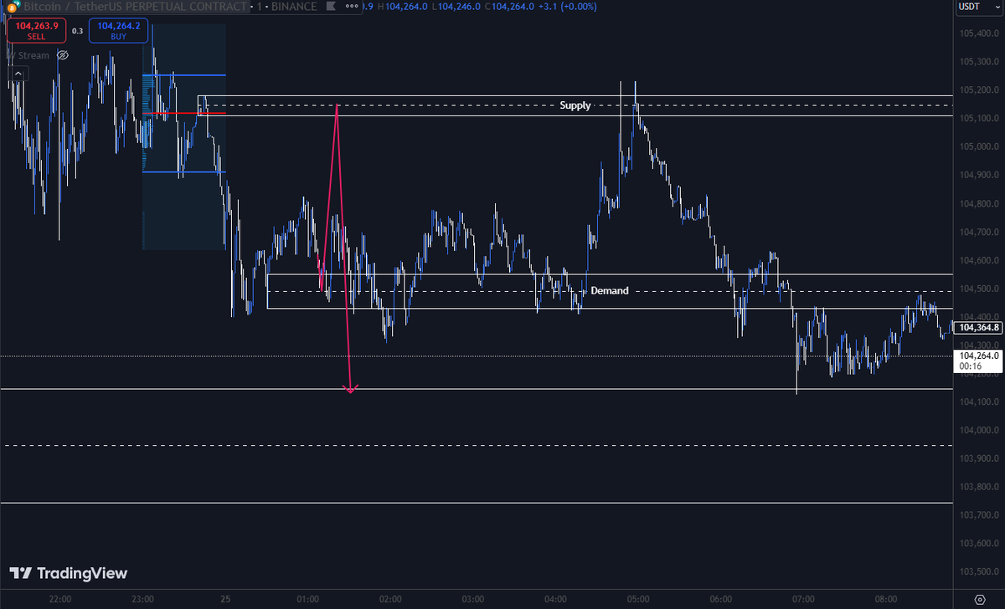Click the 0.3 spread value
Screen dimensions: 1005x609
77,31
